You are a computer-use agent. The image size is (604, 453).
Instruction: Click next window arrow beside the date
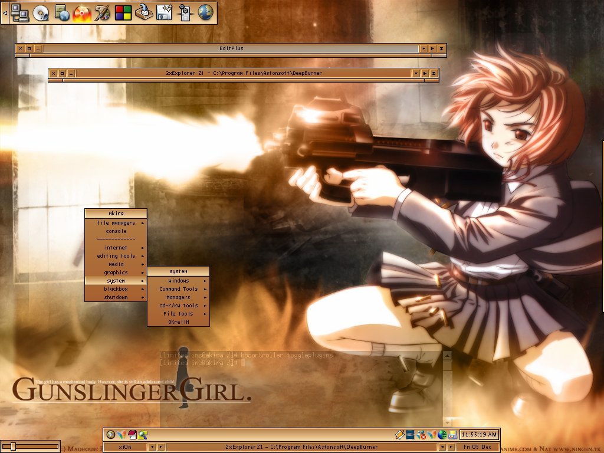(x=451, y=447)
